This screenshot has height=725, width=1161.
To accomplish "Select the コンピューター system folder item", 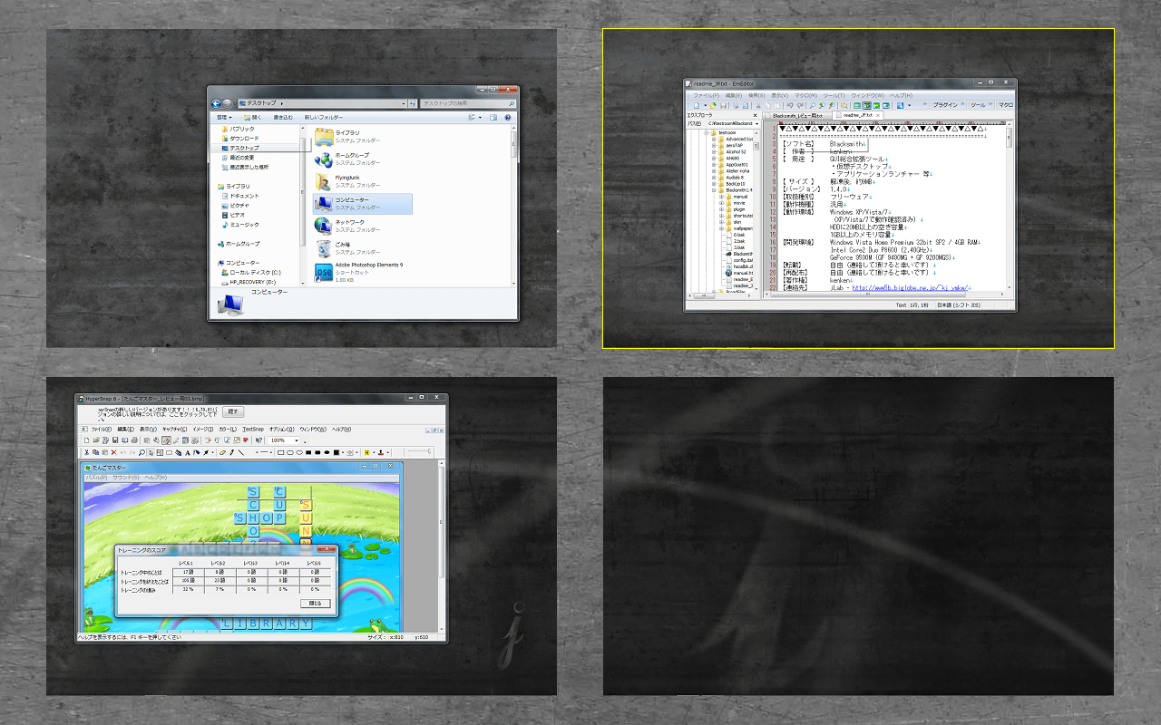I will point(362,203).
